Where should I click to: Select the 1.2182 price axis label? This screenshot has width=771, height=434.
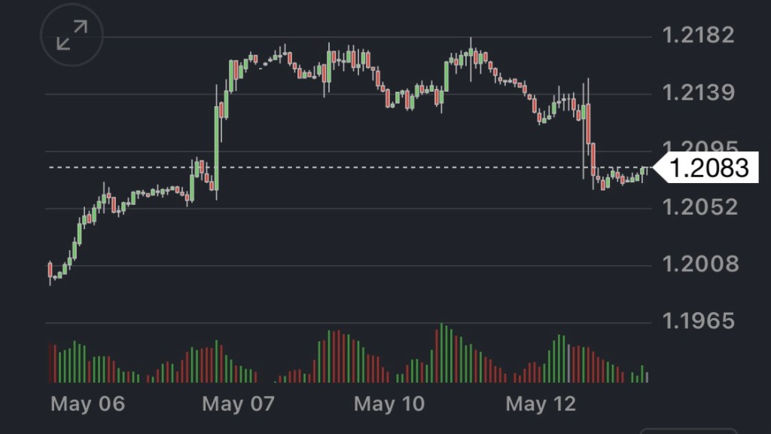[x=697, y=35]
